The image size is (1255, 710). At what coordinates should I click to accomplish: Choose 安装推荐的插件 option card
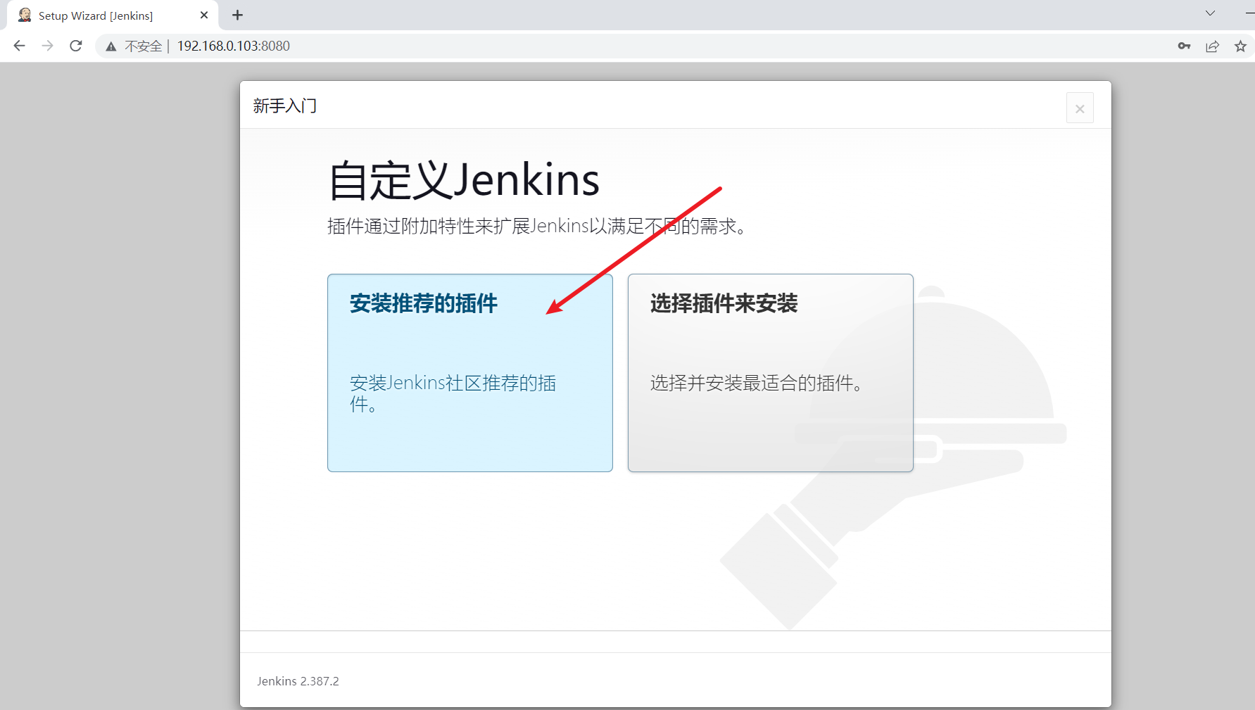click(470, 373)
